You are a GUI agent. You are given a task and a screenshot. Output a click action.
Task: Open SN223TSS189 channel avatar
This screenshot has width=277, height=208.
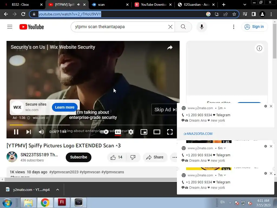[x=12, y=157]
